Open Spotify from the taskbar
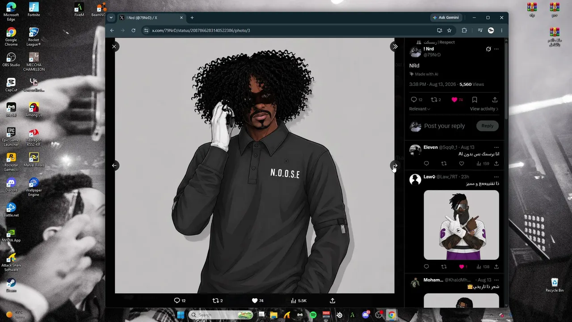The height and width of the screenshot is (322, 572). [x=313, y=315]
